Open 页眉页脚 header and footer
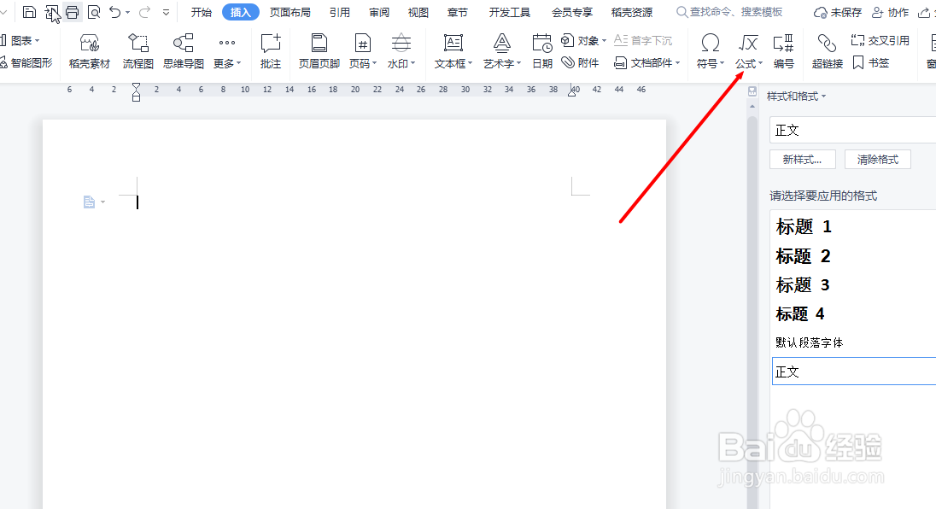The image size is (936, 509). (x=319, y=51)
